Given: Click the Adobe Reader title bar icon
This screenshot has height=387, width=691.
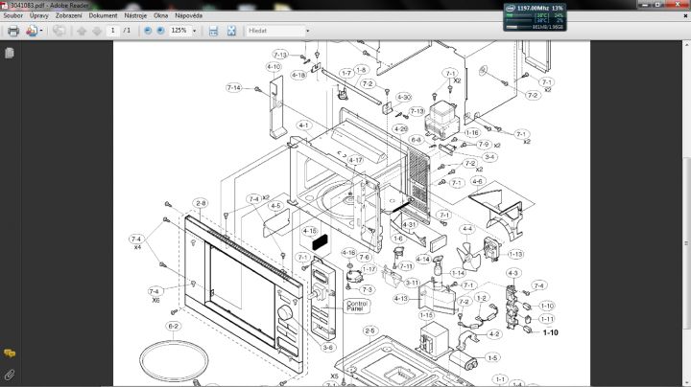Looking at the screenshot, I should pyautogui.click(x=4, y=6).
